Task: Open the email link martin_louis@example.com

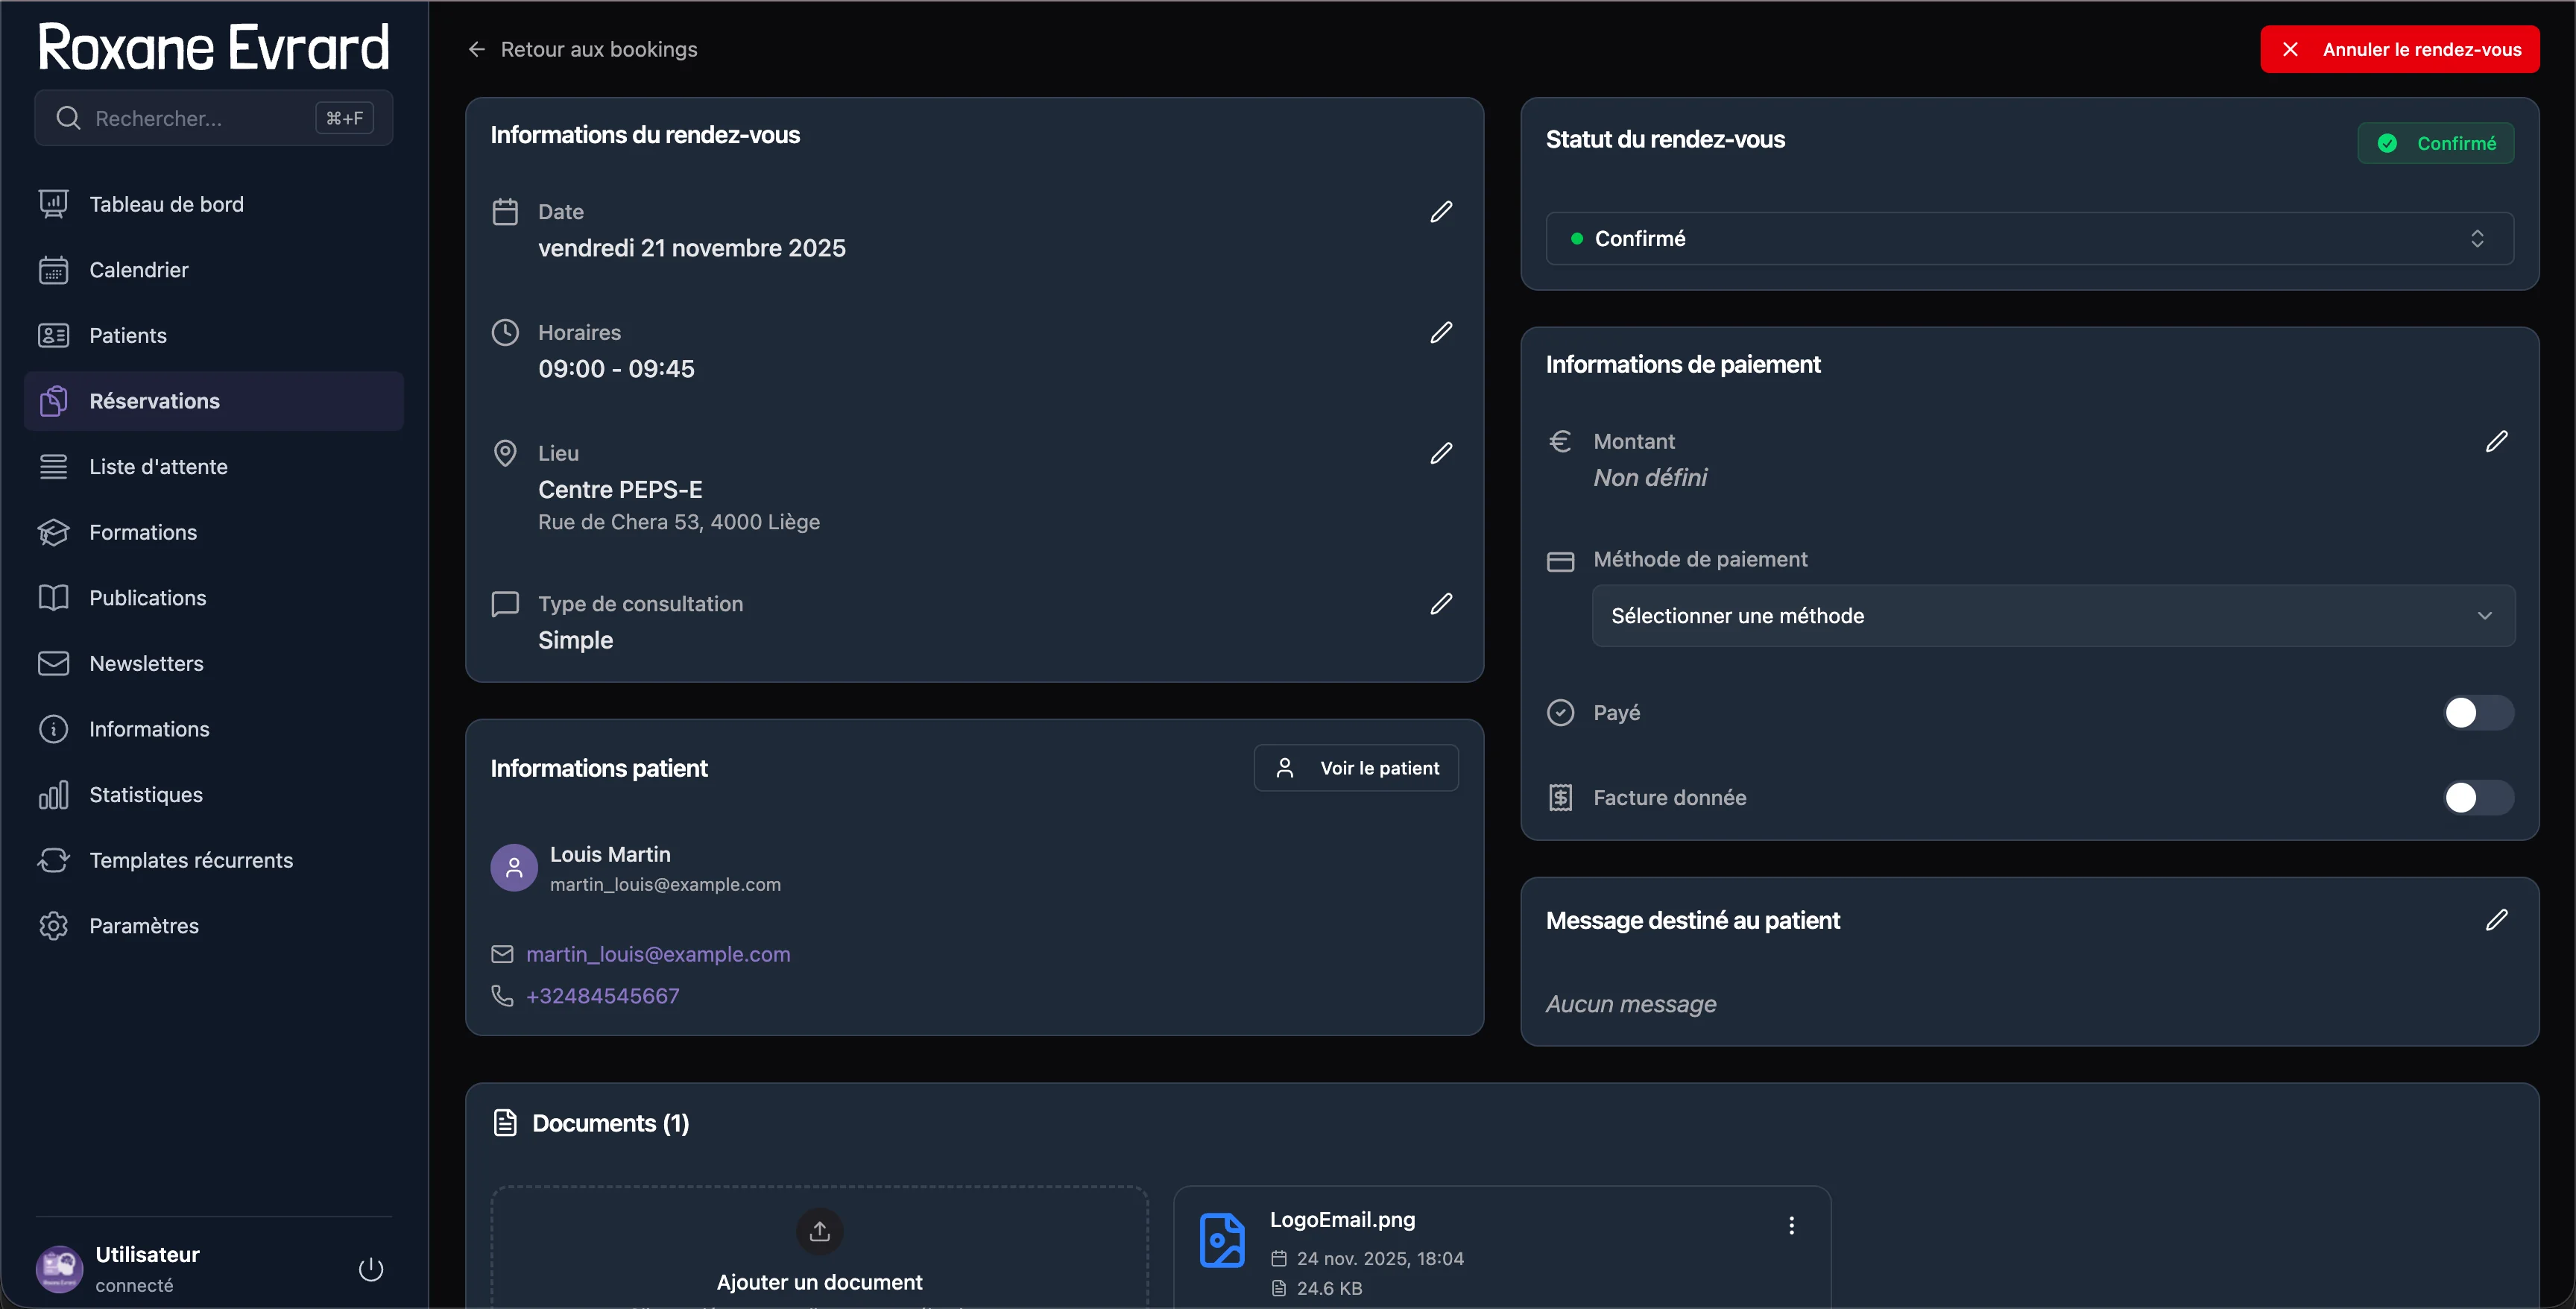Action: click(658, 954)
